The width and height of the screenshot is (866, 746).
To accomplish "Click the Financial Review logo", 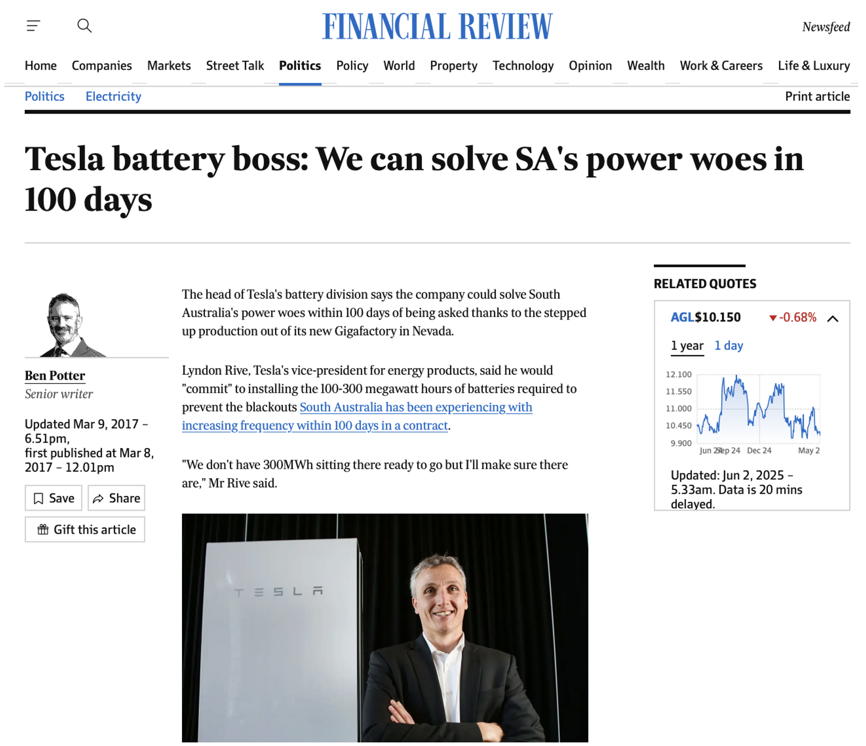I will click(x=437, y=26).
